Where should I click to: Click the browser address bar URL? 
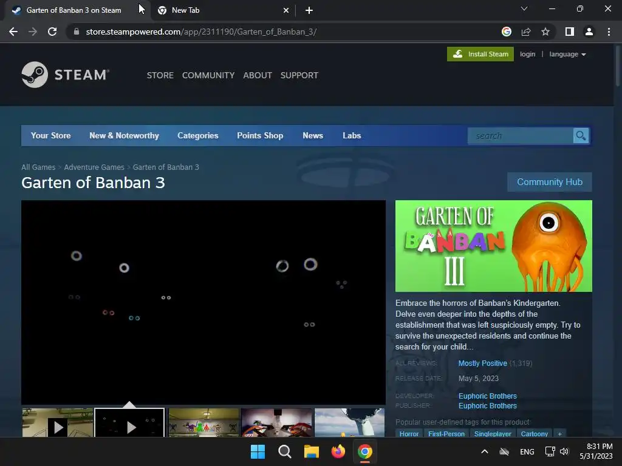coord(201,32)
